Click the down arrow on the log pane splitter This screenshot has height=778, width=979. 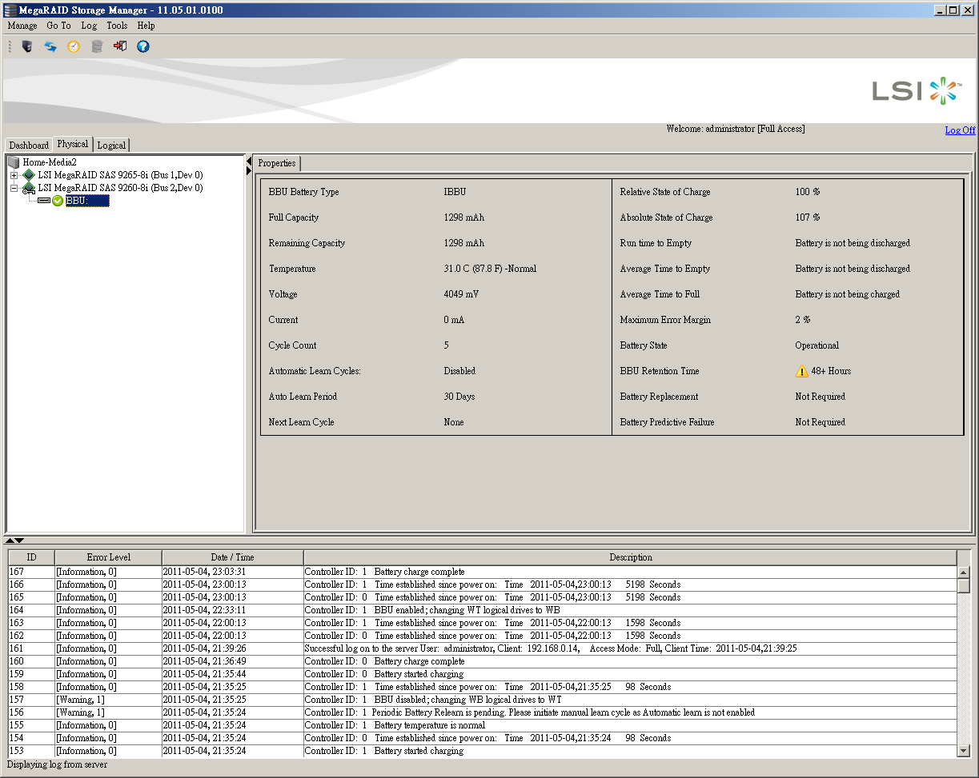coord(19,541)
